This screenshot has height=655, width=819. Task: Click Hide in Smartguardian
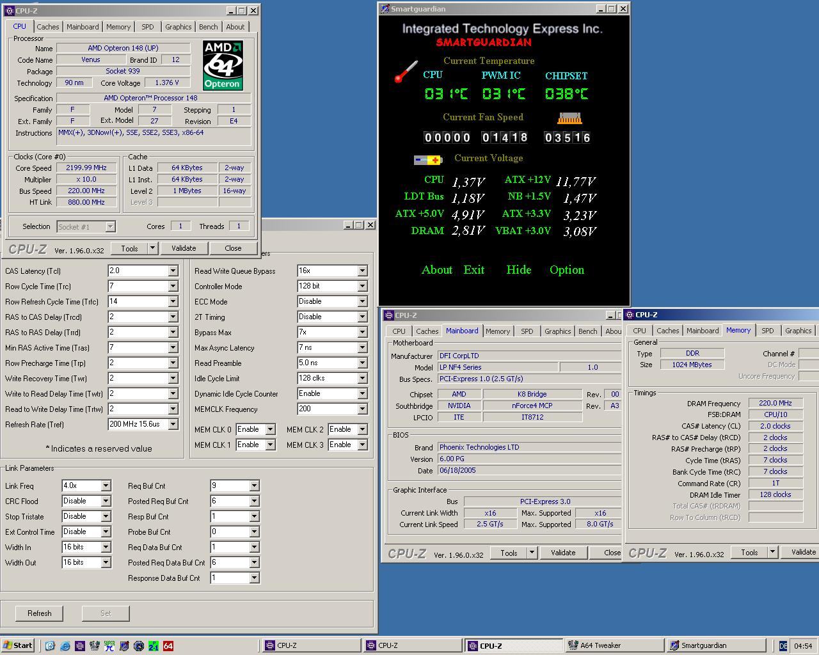(519, 270)
